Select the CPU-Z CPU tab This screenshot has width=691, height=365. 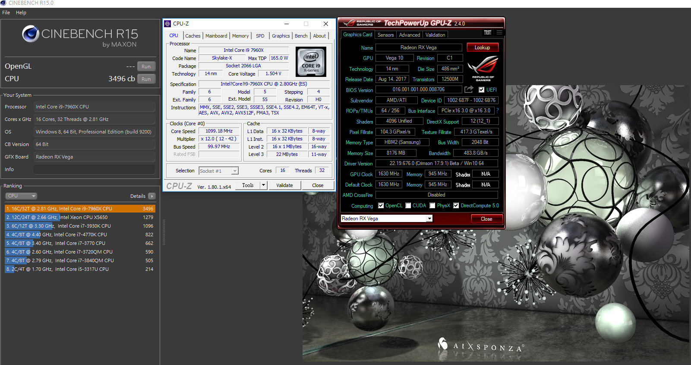pos(174,35)
